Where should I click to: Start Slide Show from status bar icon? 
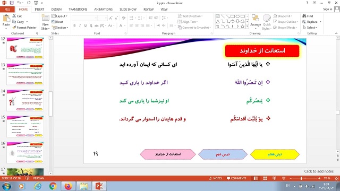pos(284,178)
